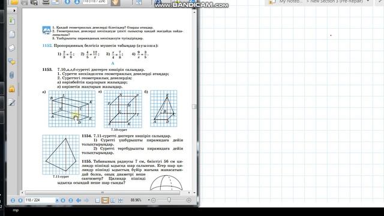Open My Notebook in OneNote breadcrumb
Screen dimensions: 384x216
[290, 1]
